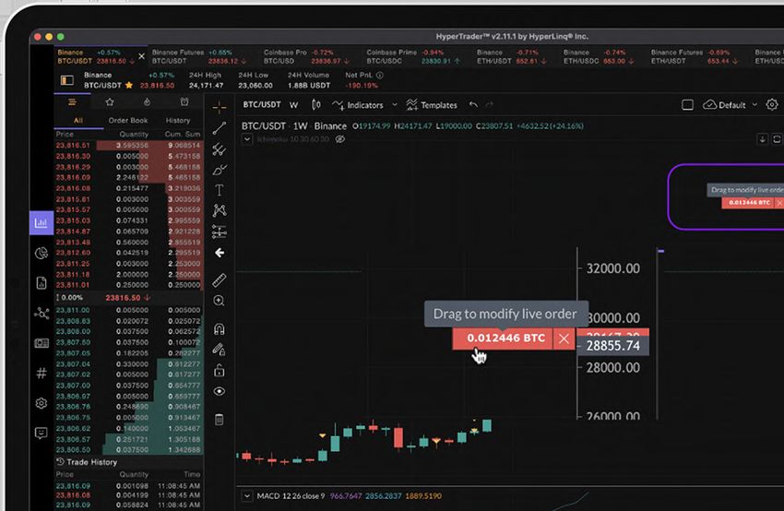Select ask price 23,816.51 row
Image resolution: width=784 pixels, height=511 pixels.
(x=129, y=145)
